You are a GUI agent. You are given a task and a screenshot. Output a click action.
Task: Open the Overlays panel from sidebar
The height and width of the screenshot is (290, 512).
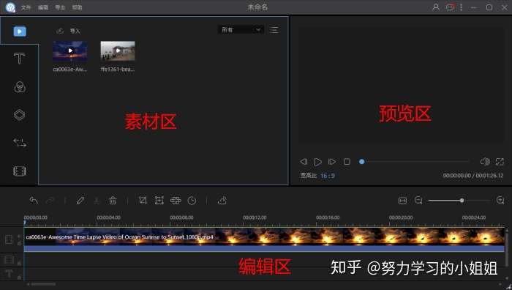[x=19, y=115]
